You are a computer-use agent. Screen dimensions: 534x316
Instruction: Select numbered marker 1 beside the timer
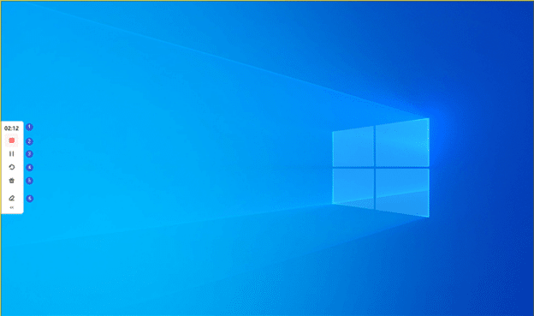click(x=29, y=127)
